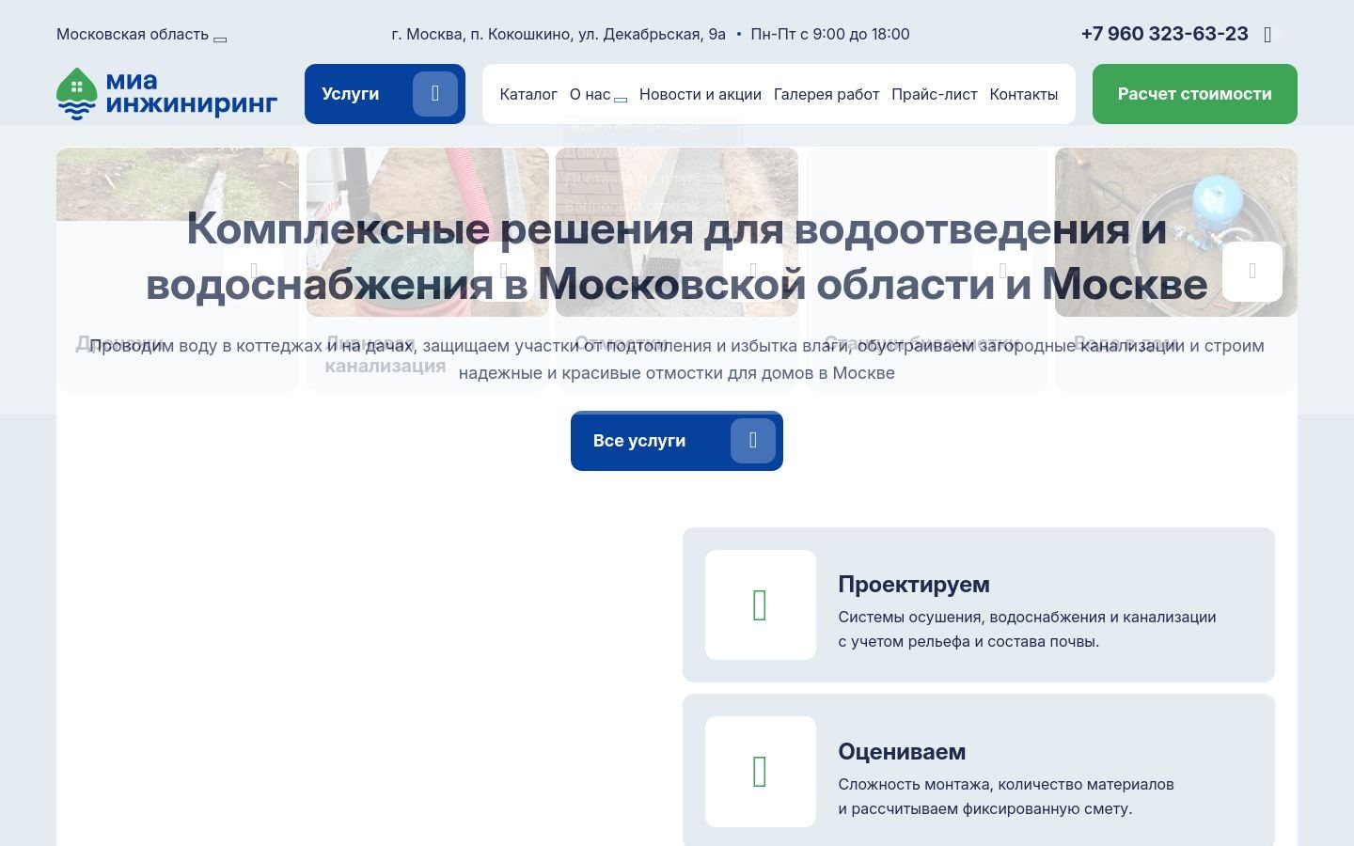Expand the О нас submenu
This screenshot has width=1354, height=846.
point(598,94)
